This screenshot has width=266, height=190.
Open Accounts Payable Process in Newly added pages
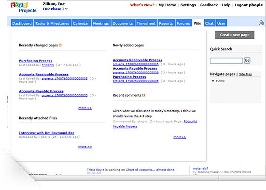(135, 69)
